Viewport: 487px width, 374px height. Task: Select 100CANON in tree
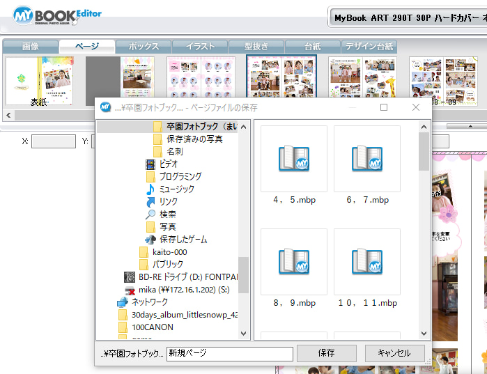tap(153, 327)
